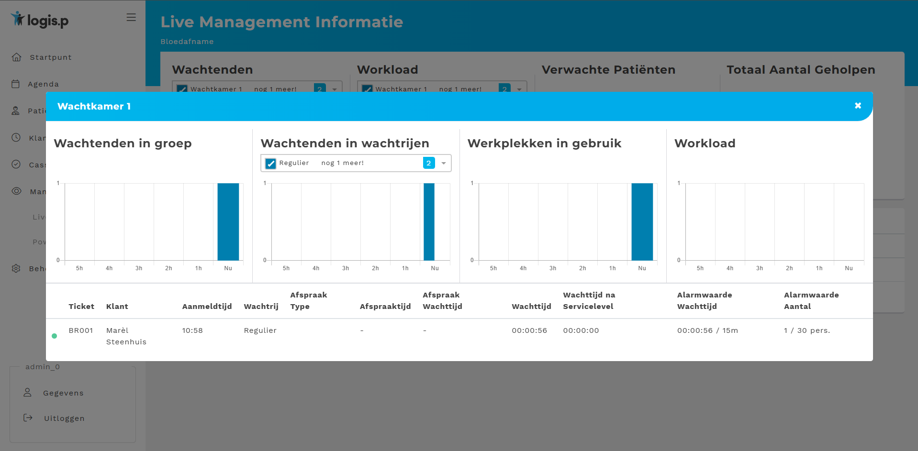Open the Workload room dropdown arrow
Screen dimensions: 918x451
click(x=519, y=89)
